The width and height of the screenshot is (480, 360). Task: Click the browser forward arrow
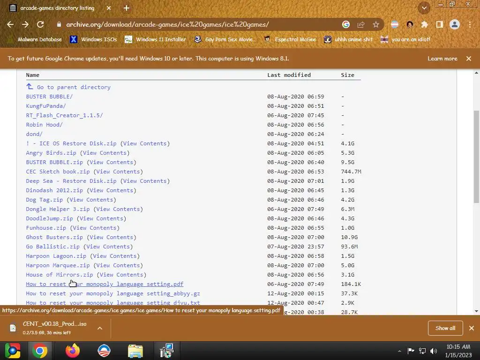(25, 24)
